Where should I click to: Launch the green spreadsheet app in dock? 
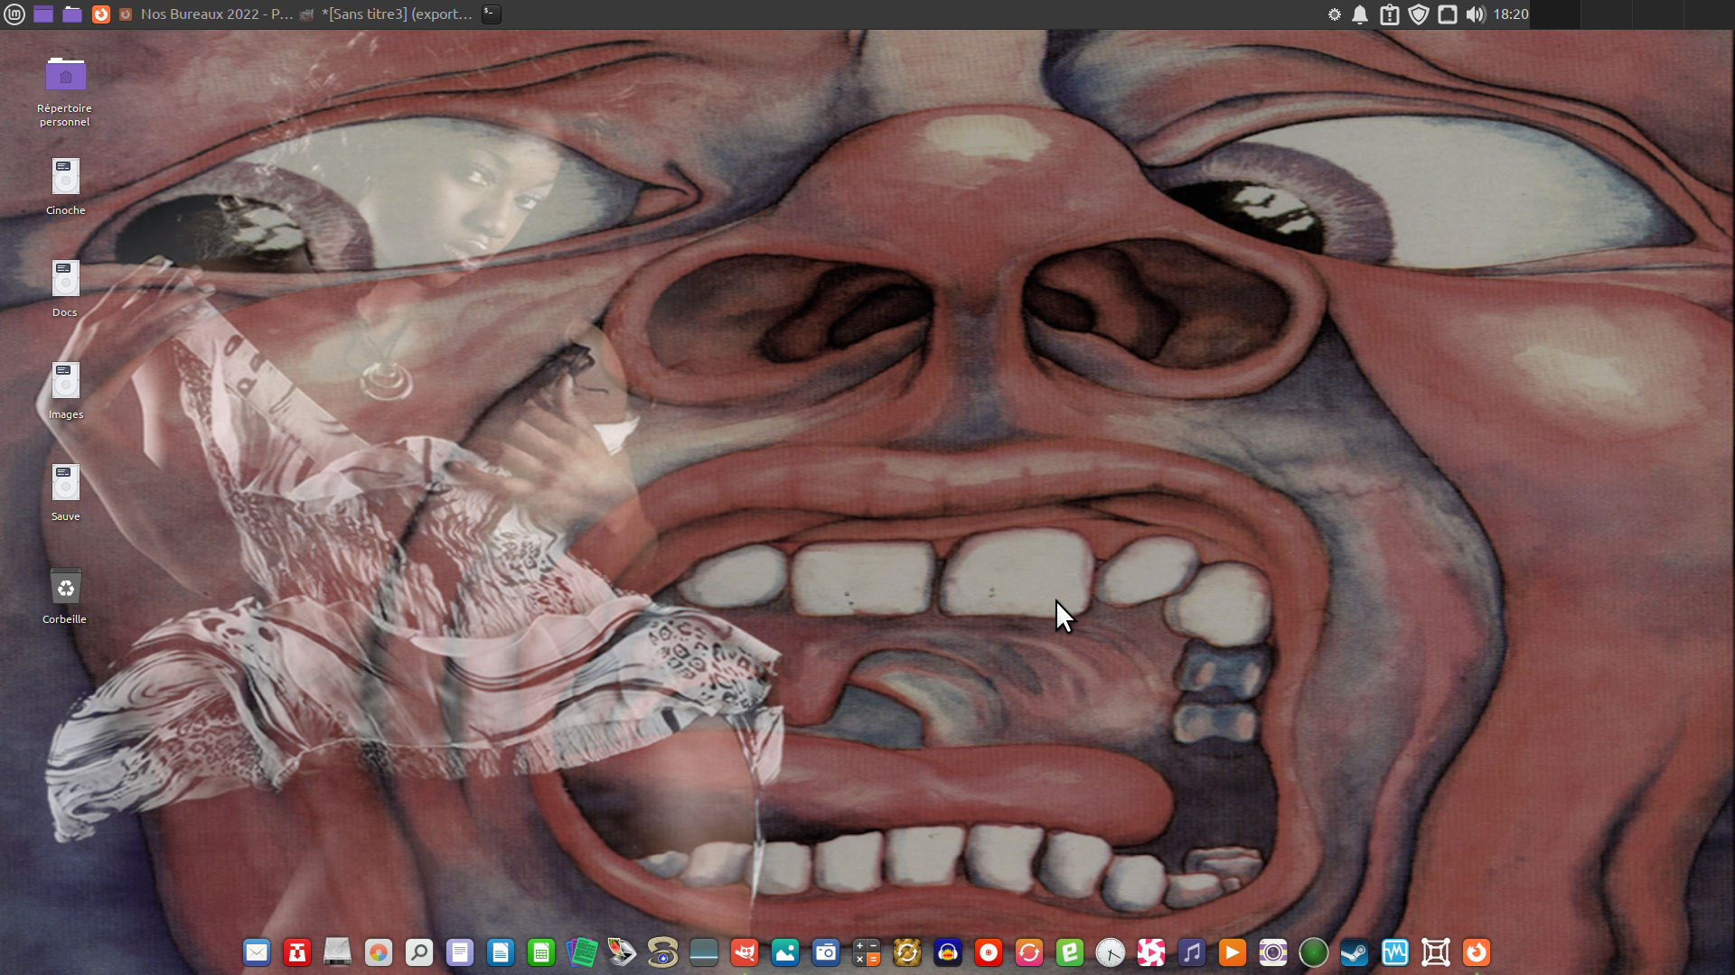click(x=541, y=952)
